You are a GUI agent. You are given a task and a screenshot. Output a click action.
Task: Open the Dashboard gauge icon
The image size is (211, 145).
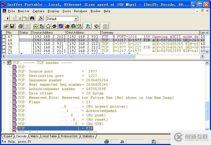[35, 26]
